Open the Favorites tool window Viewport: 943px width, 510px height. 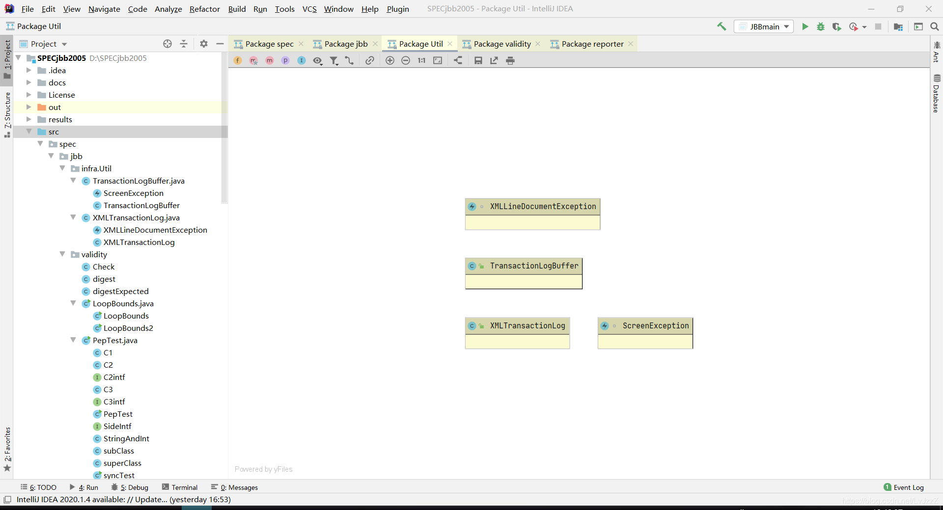click(7, 449)
